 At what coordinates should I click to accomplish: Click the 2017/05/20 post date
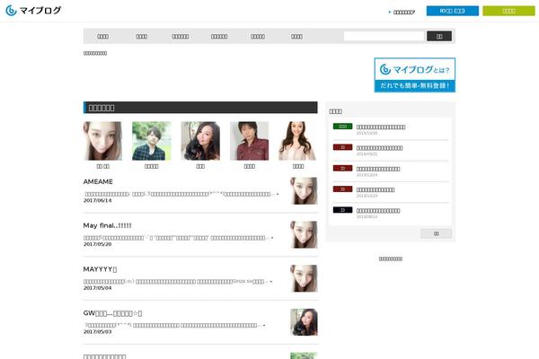[x=98, y=244]
